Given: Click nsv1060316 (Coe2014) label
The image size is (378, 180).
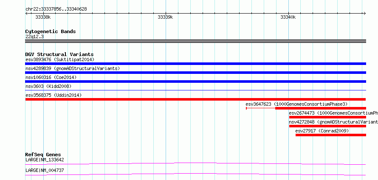Looking at the screenshot, I should point(51,77).
